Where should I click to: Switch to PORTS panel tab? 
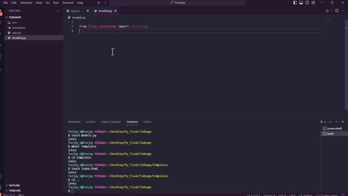147,122
